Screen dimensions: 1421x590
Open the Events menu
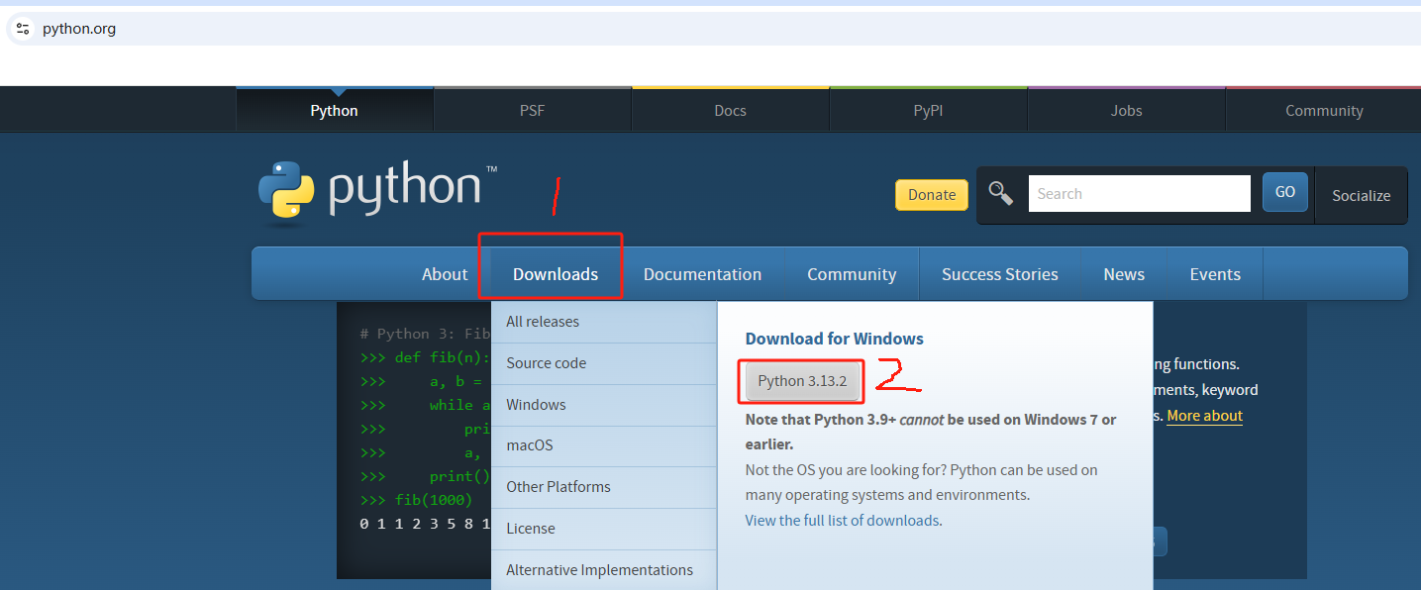1215,274
